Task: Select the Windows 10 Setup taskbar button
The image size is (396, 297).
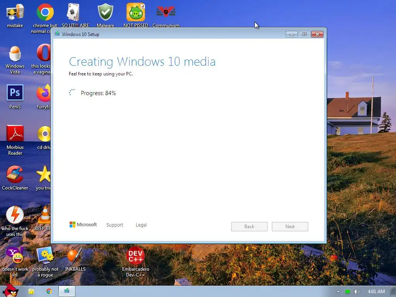Action: tap(67, 291)
